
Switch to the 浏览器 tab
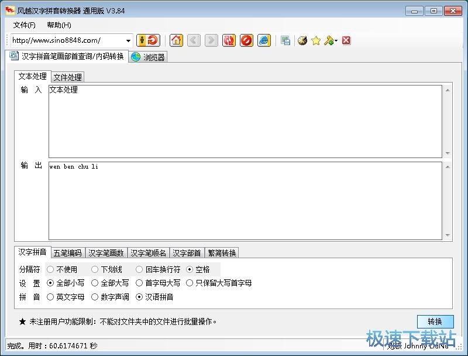tap(148, 57)
